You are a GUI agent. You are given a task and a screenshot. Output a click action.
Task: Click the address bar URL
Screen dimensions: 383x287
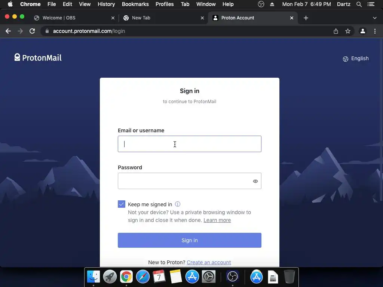89,31
